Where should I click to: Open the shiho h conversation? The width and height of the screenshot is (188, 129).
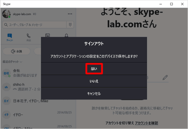click(x=22, y=87)
